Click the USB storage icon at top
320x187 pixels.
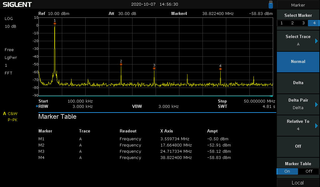click(271, 4)
